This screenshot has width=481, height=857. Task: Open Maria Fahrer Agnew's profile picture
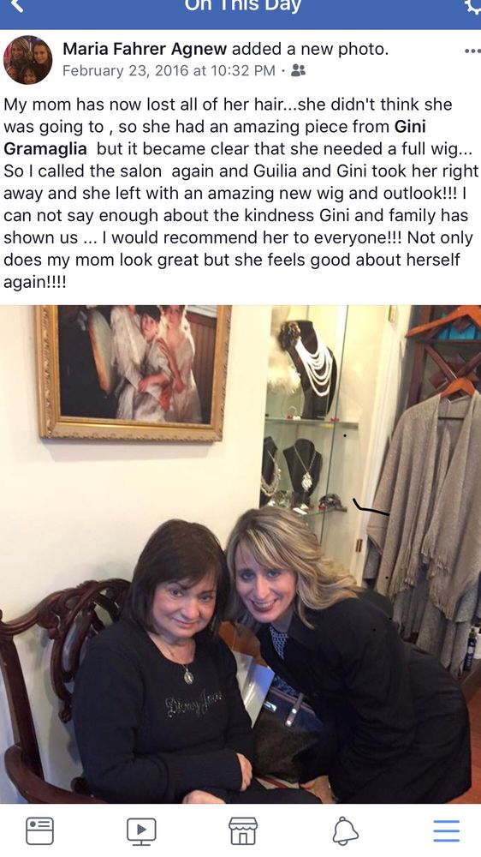pos(28,60)
